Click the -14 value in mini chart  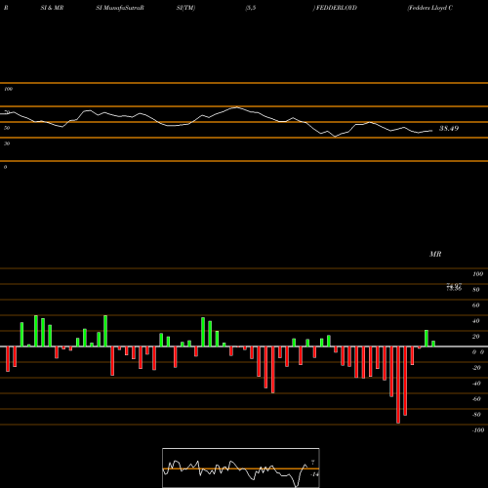pyautogui.click(x=314, y=474)
